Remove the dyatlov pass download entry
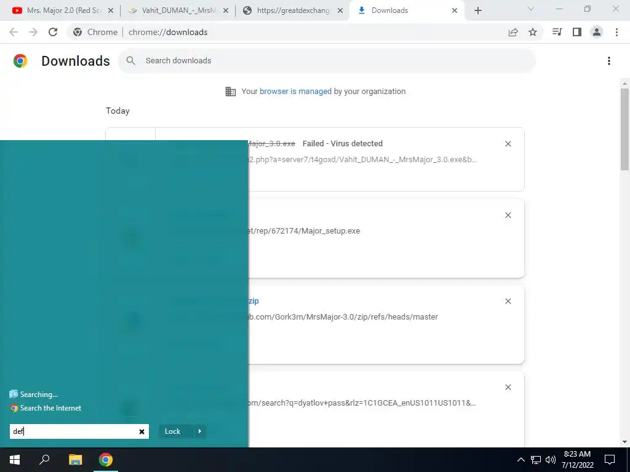Screen dimensions: 630x472 [x=508, y=387]
